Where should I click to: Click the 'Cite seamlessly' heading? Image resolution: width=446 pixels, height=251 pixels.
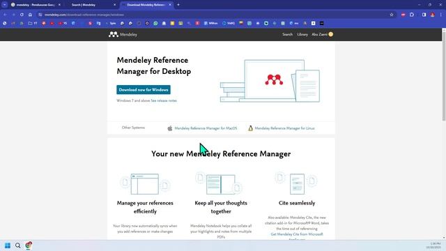297,203
